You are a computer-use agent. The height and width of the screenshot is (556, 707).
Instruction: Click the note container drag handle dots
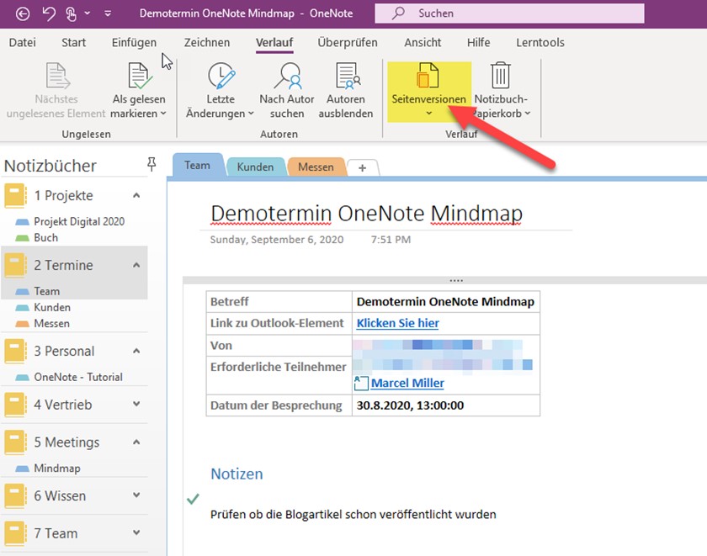point(456,281)
